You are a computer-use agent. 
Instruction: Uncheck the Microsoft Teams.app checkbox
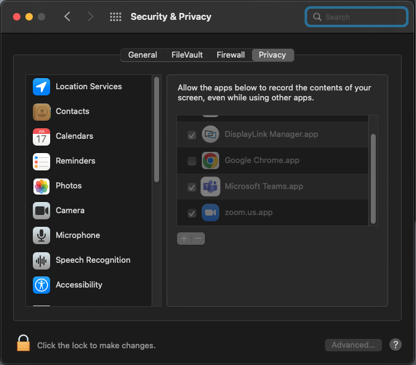point(191,187)
